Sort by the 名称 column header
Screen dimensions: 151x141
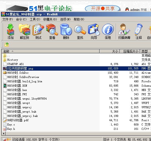point(51,51)
